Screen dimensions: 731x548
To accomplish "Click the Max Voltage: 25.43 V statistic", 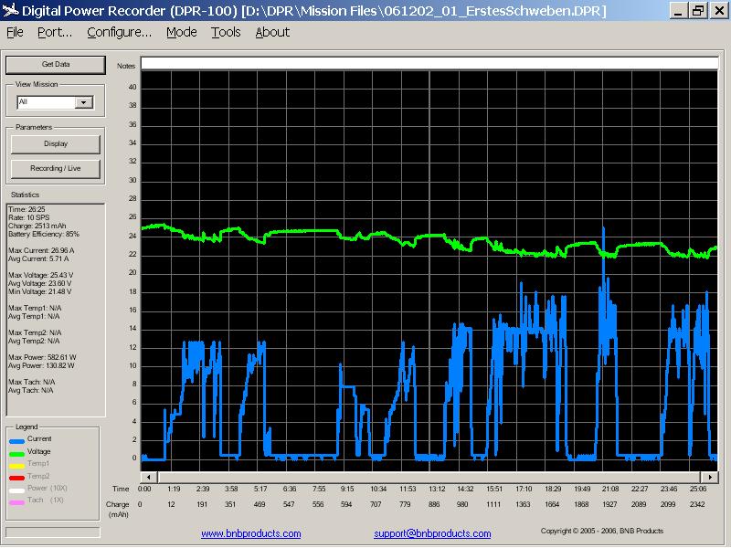I will coord(40,276).
